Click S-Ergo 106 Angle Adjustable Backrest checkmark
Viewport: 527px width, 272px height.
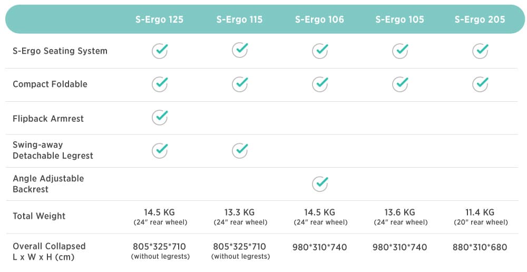click(320, 183)
